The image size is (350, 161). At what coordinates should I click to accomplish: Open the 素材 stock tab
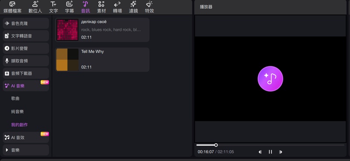click(x=101, y=7)
